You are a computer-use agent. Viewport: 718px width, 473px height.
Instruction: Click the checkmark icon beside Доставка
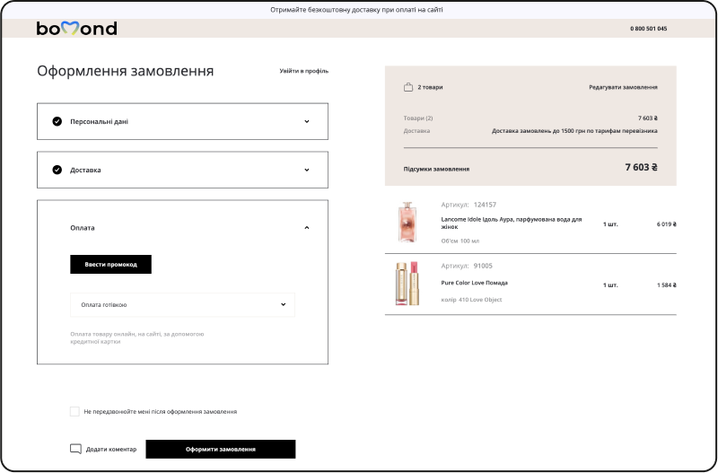pos(57,170)
